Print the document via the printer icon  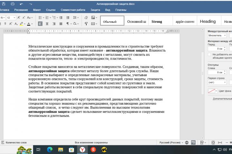[x=13, y=4]
